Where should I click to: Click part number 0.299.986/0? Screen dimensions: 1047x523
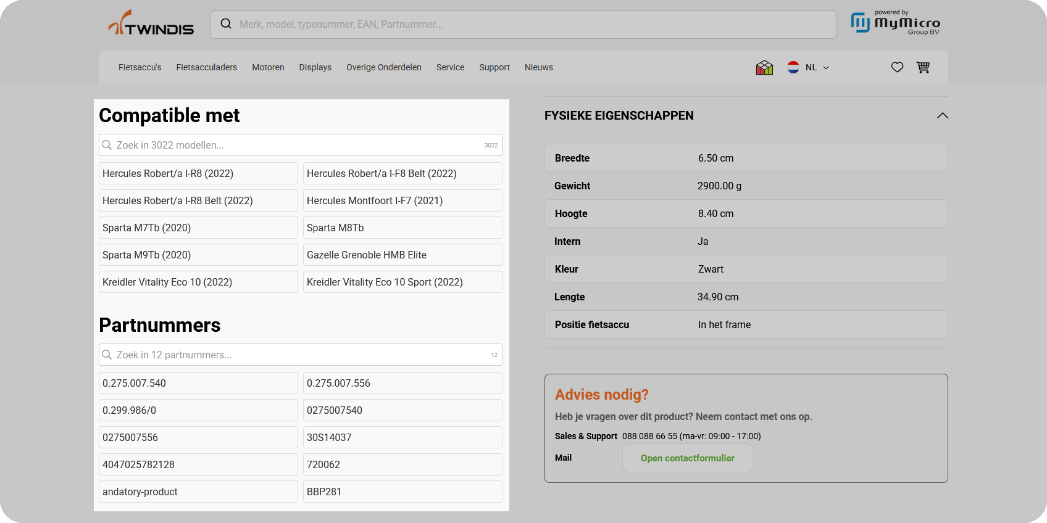(x=198, y=410)
